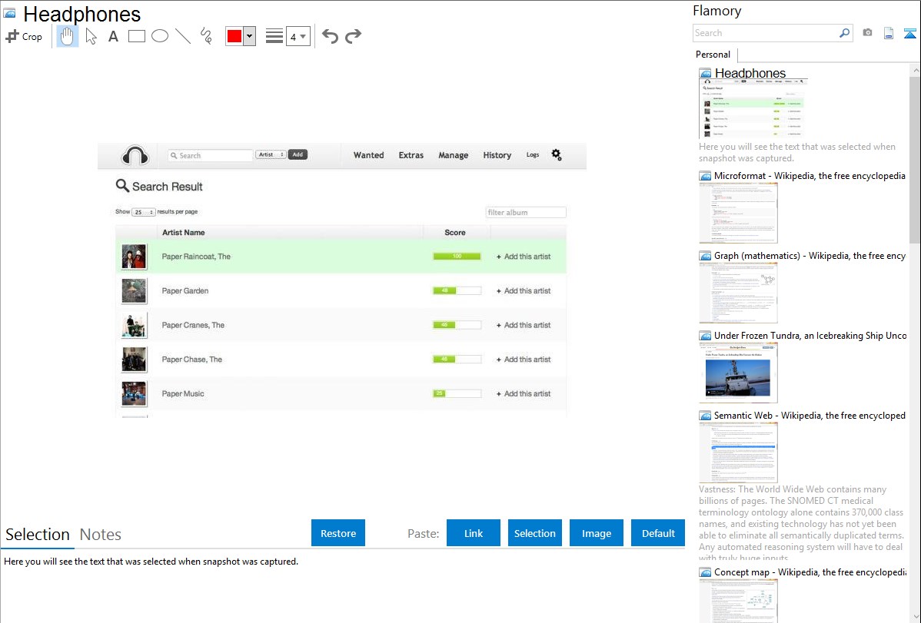The height and width of the screenshot is (623, 921).
Task: Select the freehand scribble tool
Action: tap(206, 36)
